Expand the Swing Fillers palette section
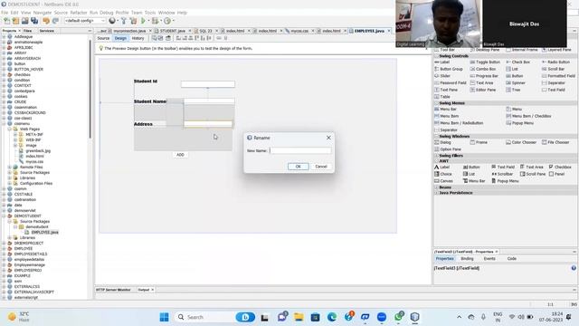The image size is (579, 326). click(x=436, y=156)
